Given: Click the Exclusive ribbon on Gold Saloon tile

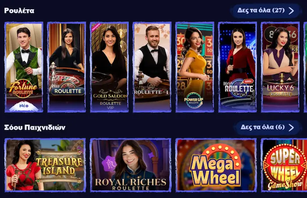Looking at the screenshot, I should click(x=96, y=27).
